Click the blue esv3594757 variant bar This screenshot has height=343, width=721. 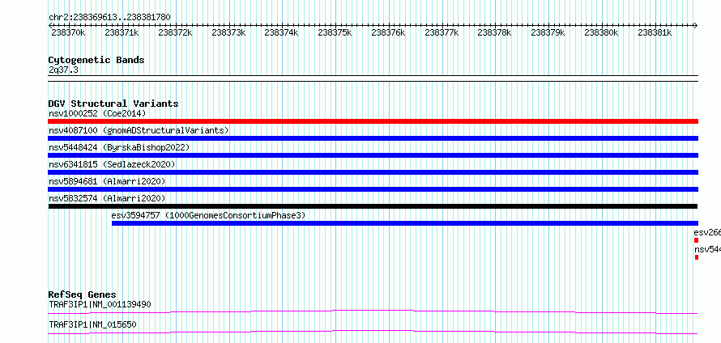click(x=404, y=223)
